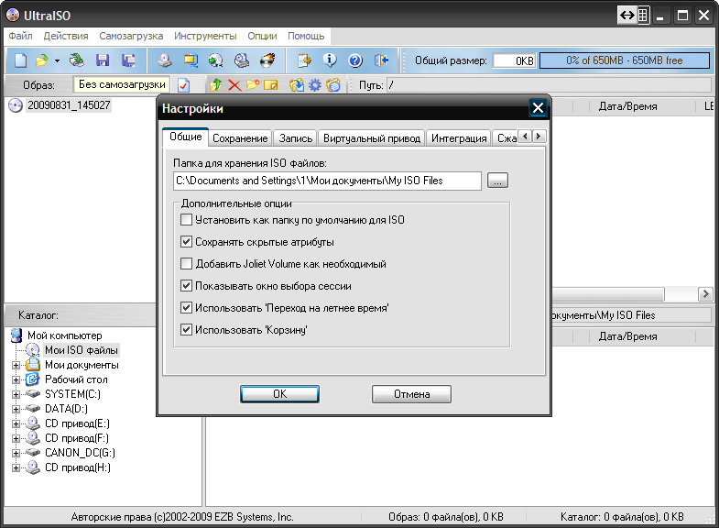Click the browse '...' button for ISO folder

(497, 181)
